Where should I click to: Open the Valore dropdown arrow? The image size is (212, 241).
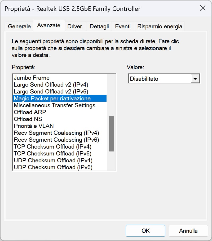pos(195,79)
